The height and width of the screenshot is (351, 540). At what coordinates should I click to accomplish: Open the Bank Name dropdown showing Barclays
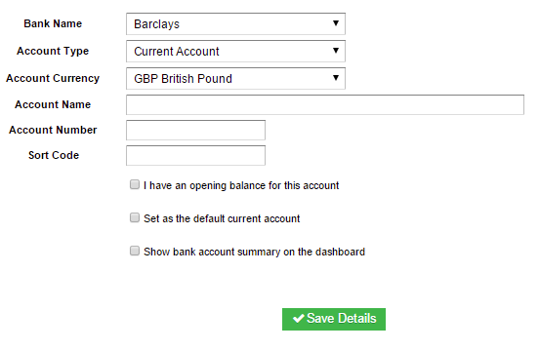click(x=235, y=23)
